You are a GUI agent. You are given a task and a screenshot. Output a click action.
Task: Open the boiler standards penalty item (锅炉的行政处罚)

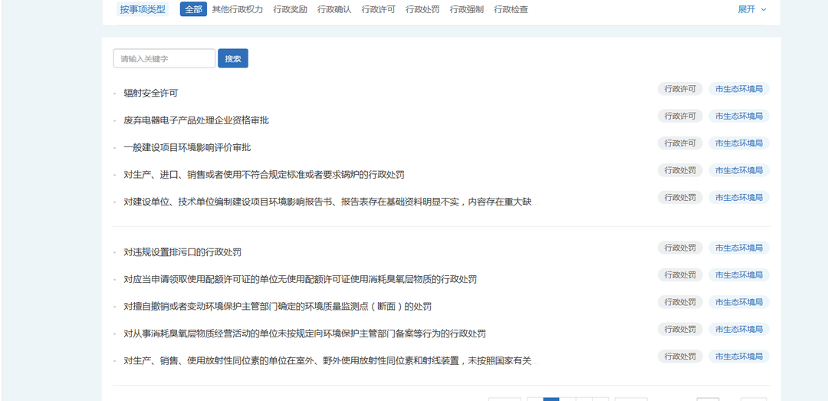[x=264, y=175]
